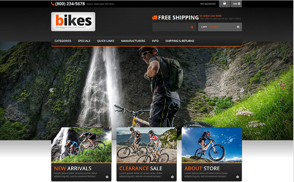The width and height of the screenshot is (294, 182).
Task: Select the Specials menu item
Action: point(84,41)
